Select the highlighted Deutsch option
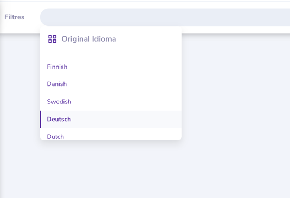290x198 pixels. click(x=111, y=119)
